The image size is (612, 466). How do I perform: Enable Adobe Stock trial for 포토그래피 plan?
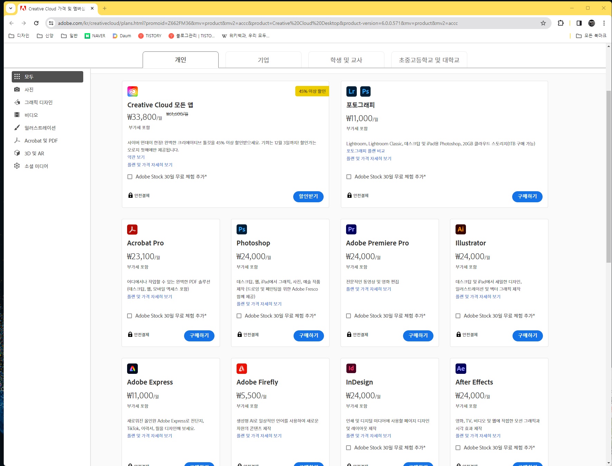pos(349,177)
